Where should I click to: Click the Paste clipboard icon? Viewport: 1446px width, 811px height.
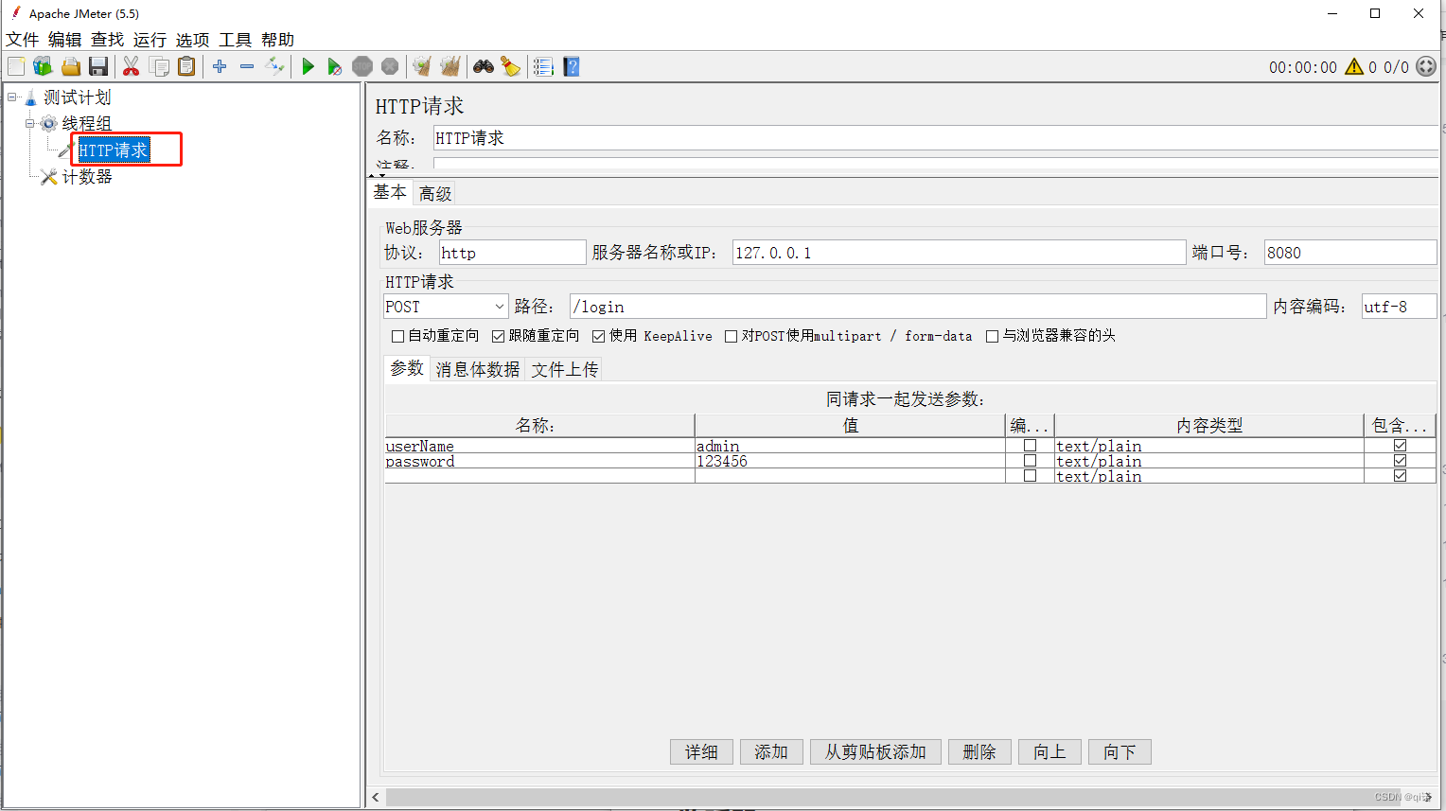(x=187, y=66)
